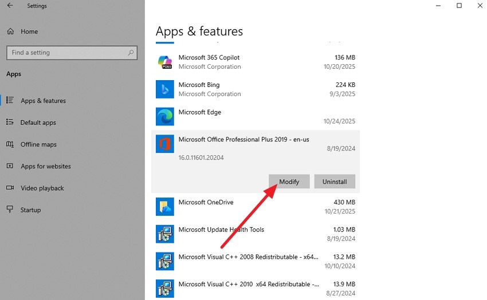
Task: Select Microsoft Office Professional Plus 2019 title
Action: [x=244, y=139]
